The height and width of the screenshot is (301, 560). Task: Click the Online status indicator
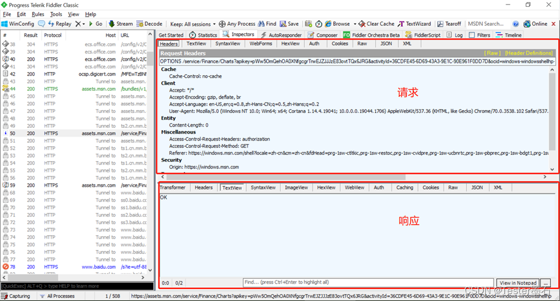535,24
